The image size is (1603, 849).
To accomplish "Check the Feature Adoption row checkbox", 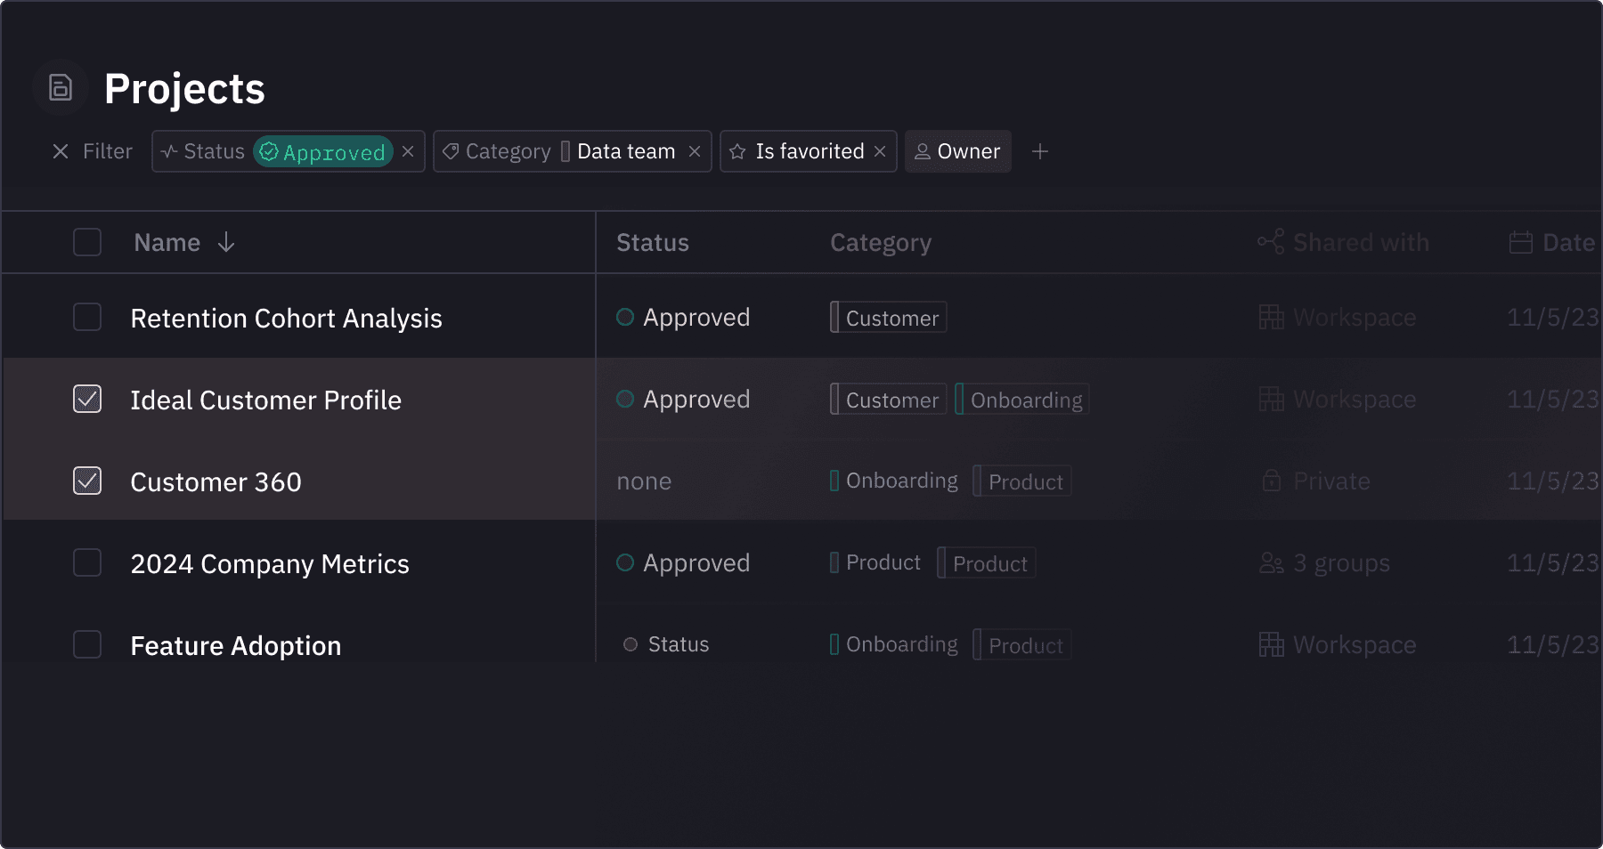I will tap(87, 644).
